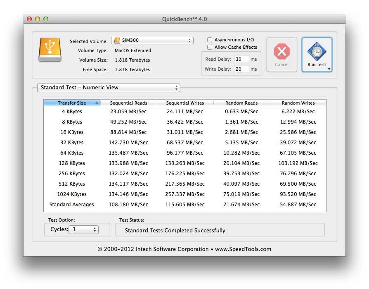Click the 12.994 MB/Sec cell

coord(298,122)
